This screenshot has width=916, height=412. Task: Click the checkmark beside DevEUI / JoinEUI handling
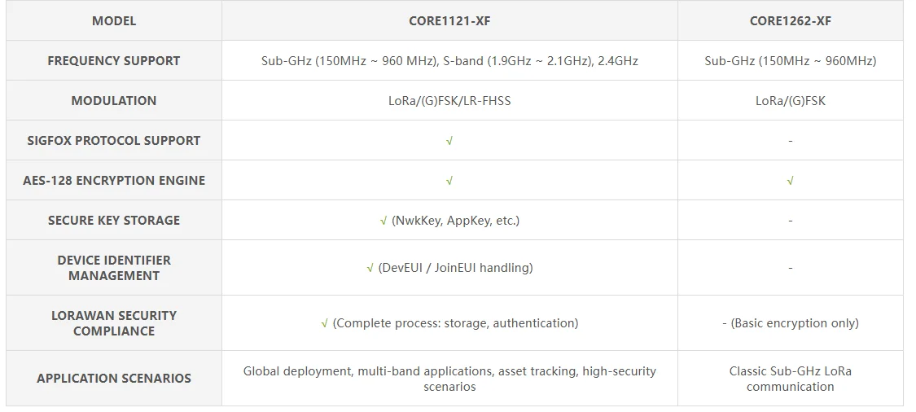coord(370,268)
